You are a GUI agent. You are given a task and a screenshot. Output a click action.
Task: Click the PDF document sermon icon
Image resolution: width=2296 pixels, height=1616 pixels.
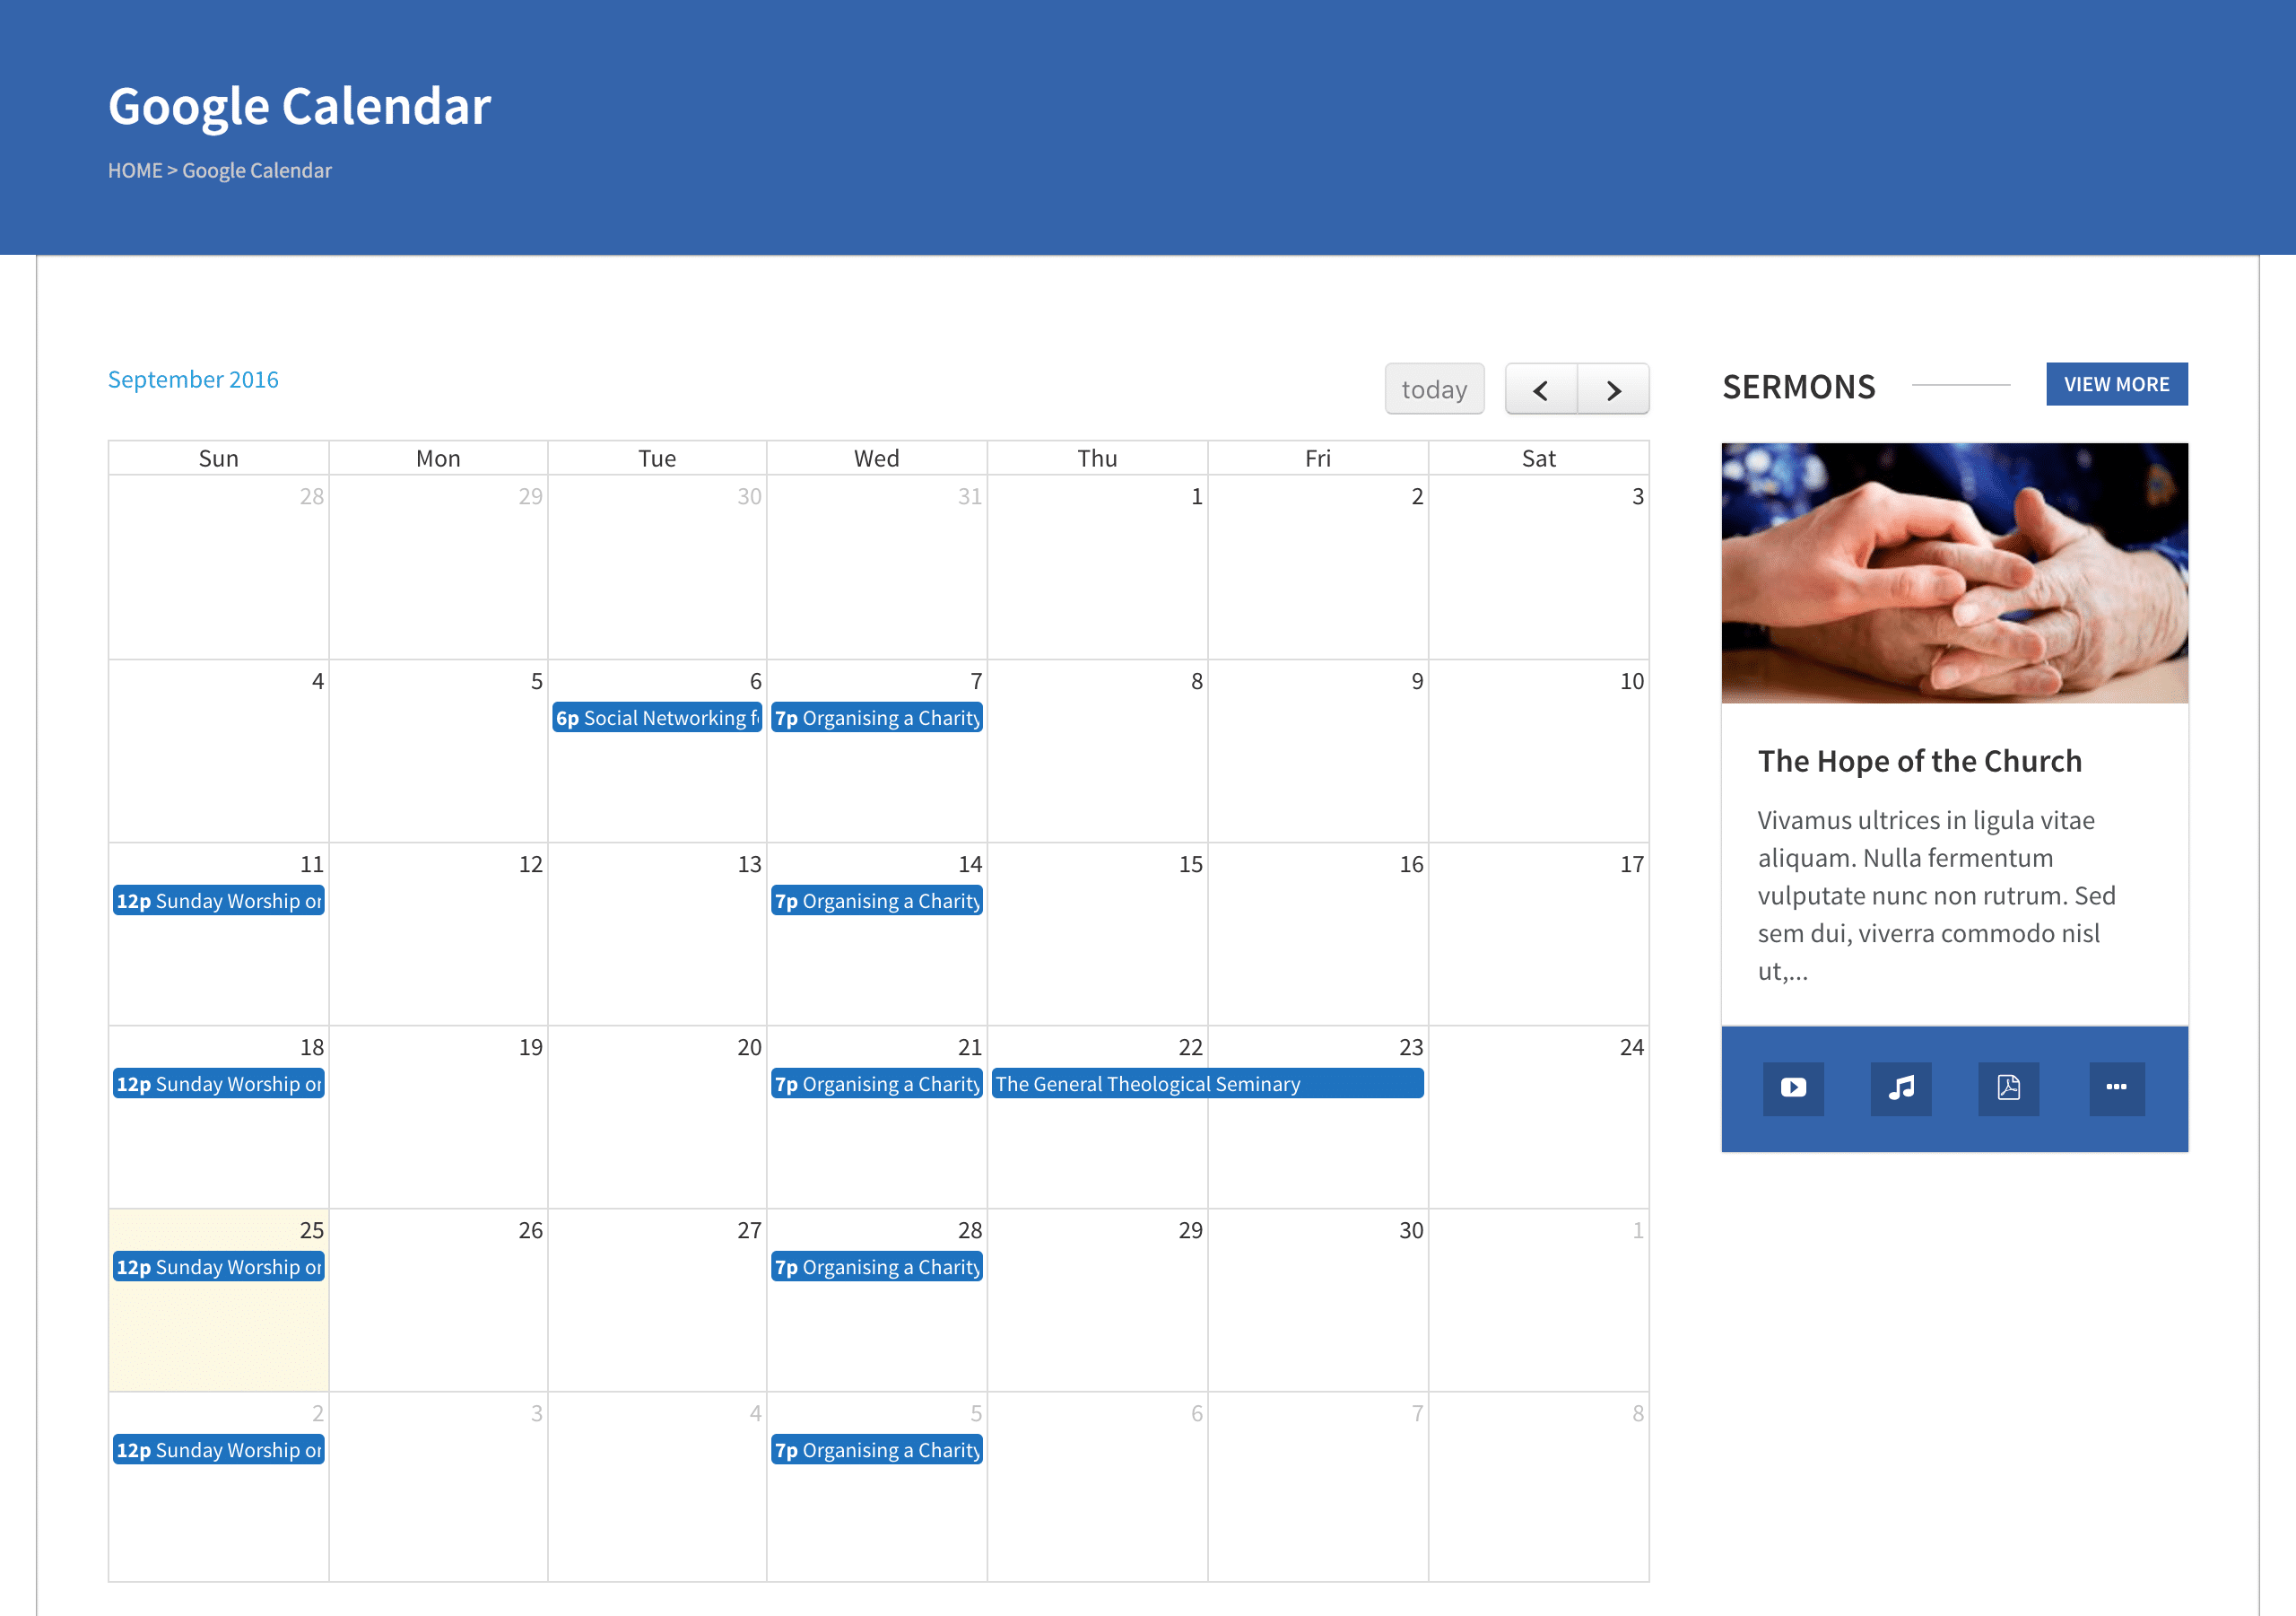click(x=2009, y=1084)
